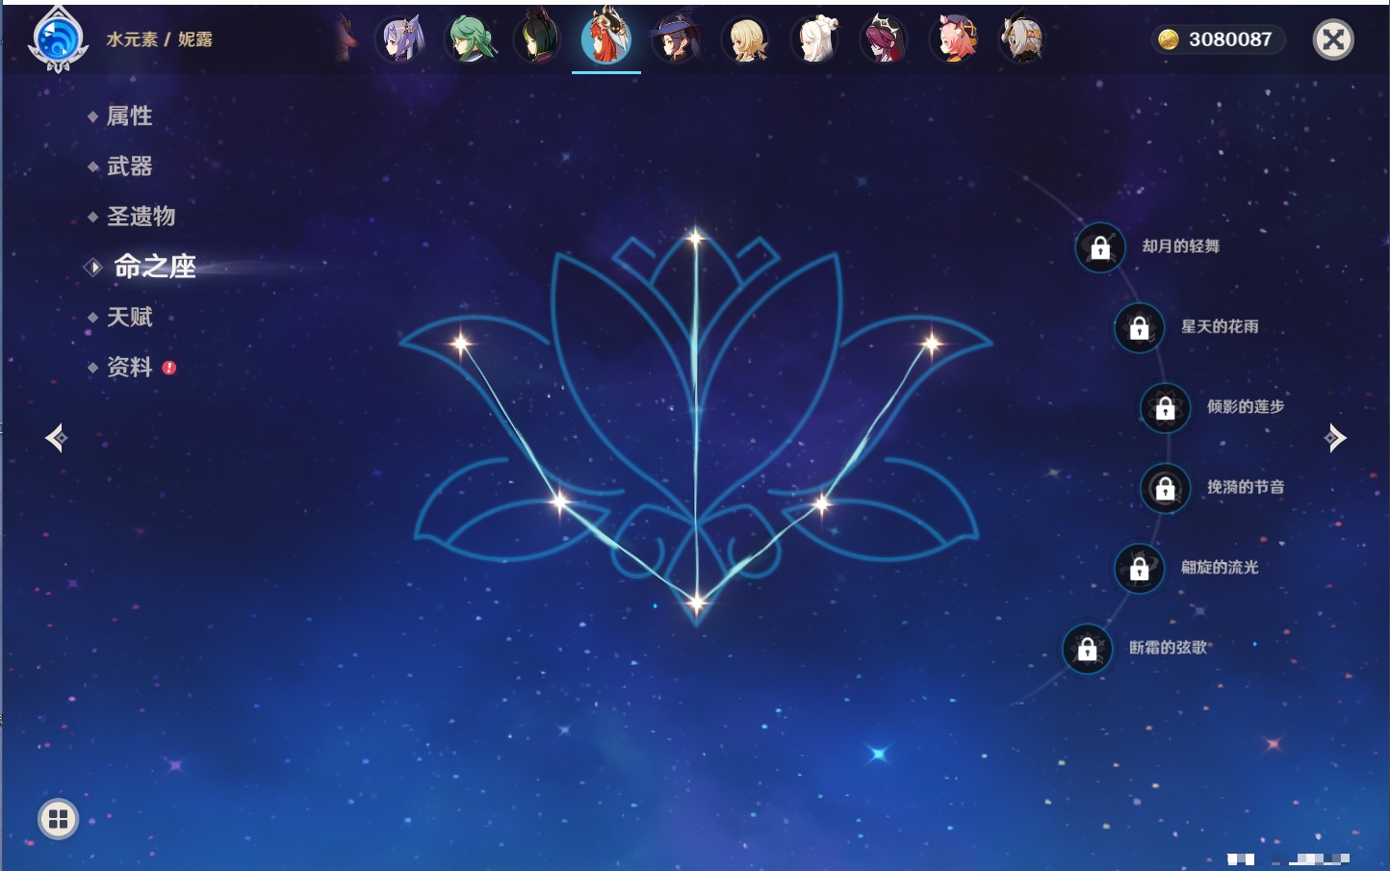Go to next character with right arrow
The width and height of the screenshot is (1390, 871).
(x=1335, y=438)
